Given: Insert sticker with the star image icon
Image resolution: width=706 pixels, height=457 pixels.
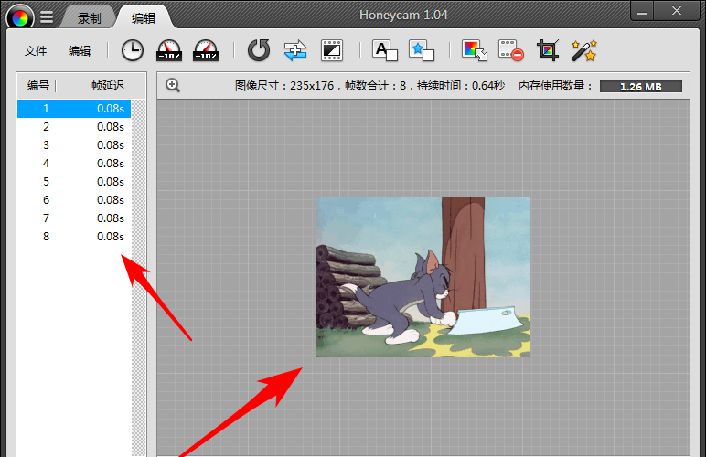Looking at the screenshot, I should coord(422,50).
